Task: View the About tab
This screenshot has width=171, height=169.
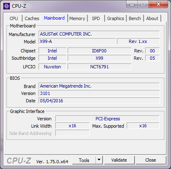Action: [x=152, y=18]
